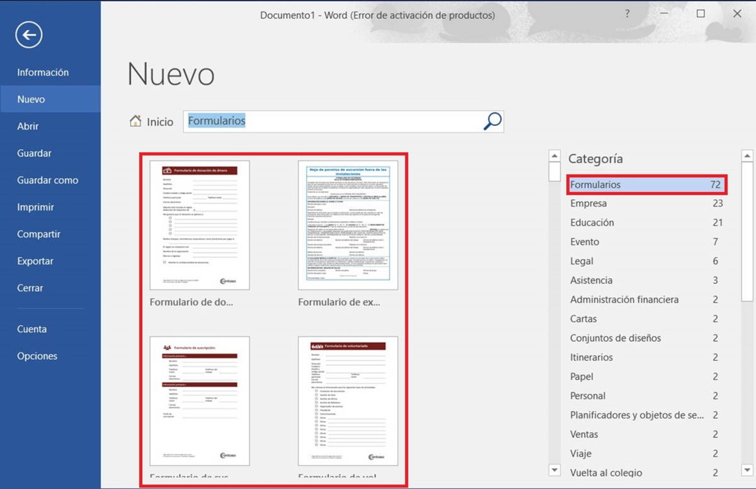Filter templates by Educación category
756x489 pixels.
click(x=592, y=222)
